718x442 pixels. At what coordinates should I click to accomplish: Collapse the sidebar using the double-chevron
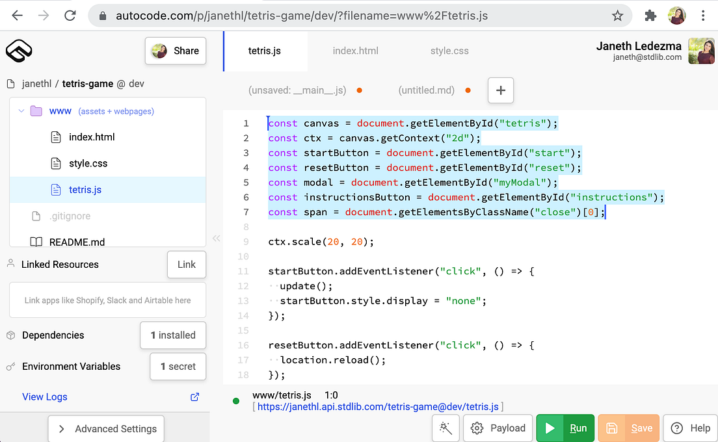(217, 238)
